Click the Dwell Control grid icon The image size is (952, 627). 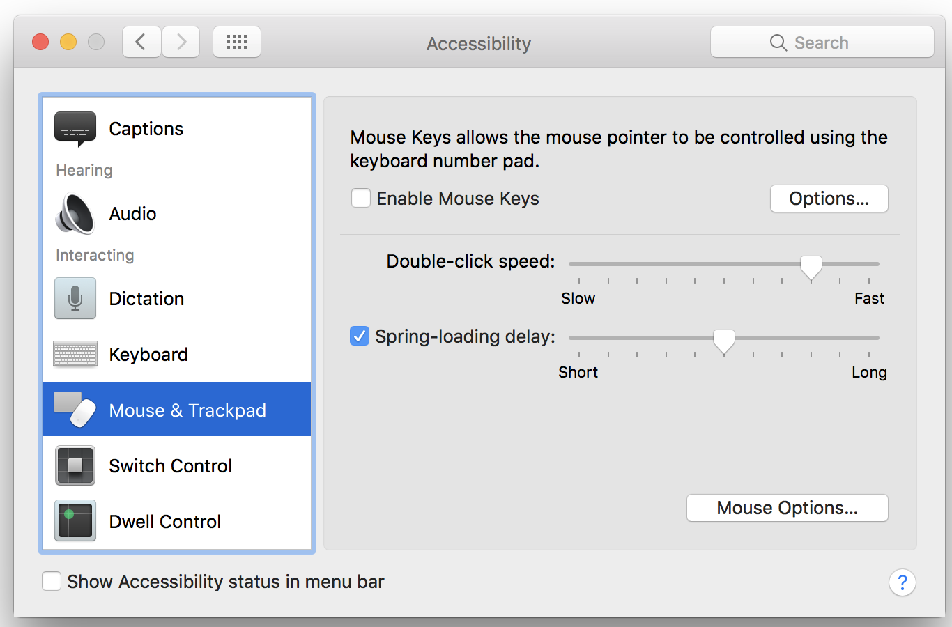tap(75, 521)
